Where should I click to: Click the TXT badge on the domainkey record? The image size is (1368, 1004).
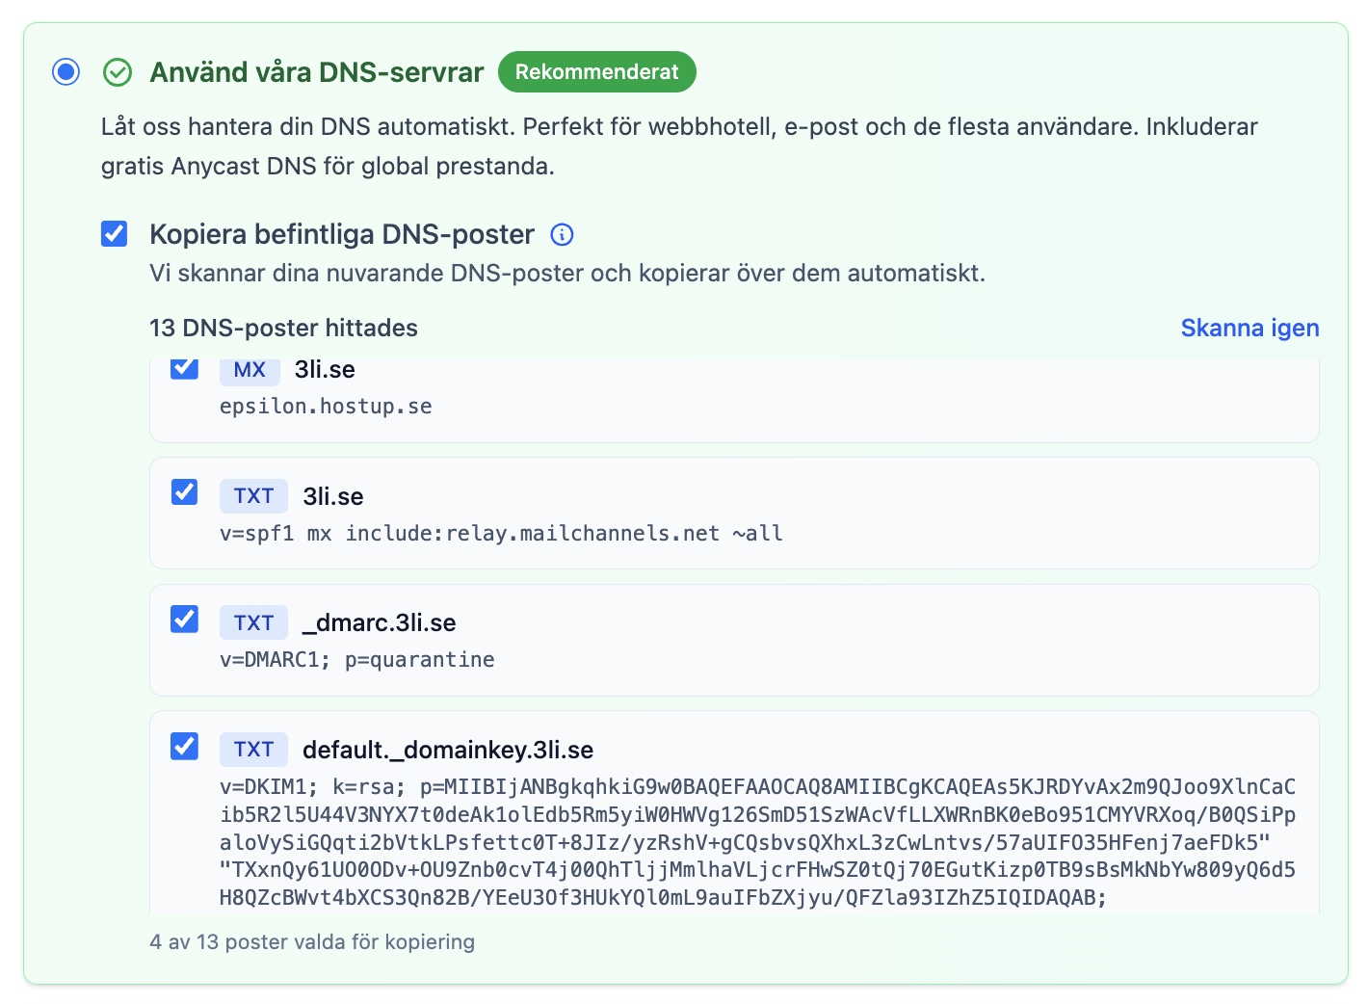253,749
